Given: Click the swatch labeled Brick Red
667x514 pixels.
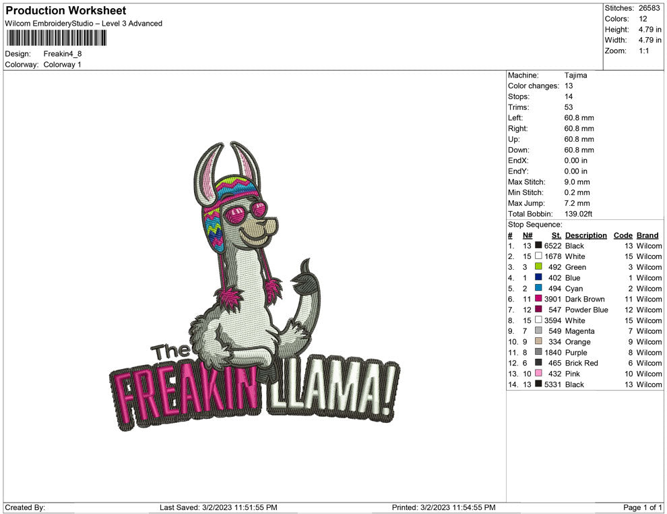Looking at the screenshot, I should (x=538, y=362).
